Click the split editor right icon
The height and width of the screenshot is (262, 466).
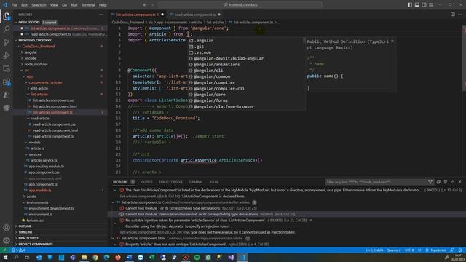tap(453, 15)
